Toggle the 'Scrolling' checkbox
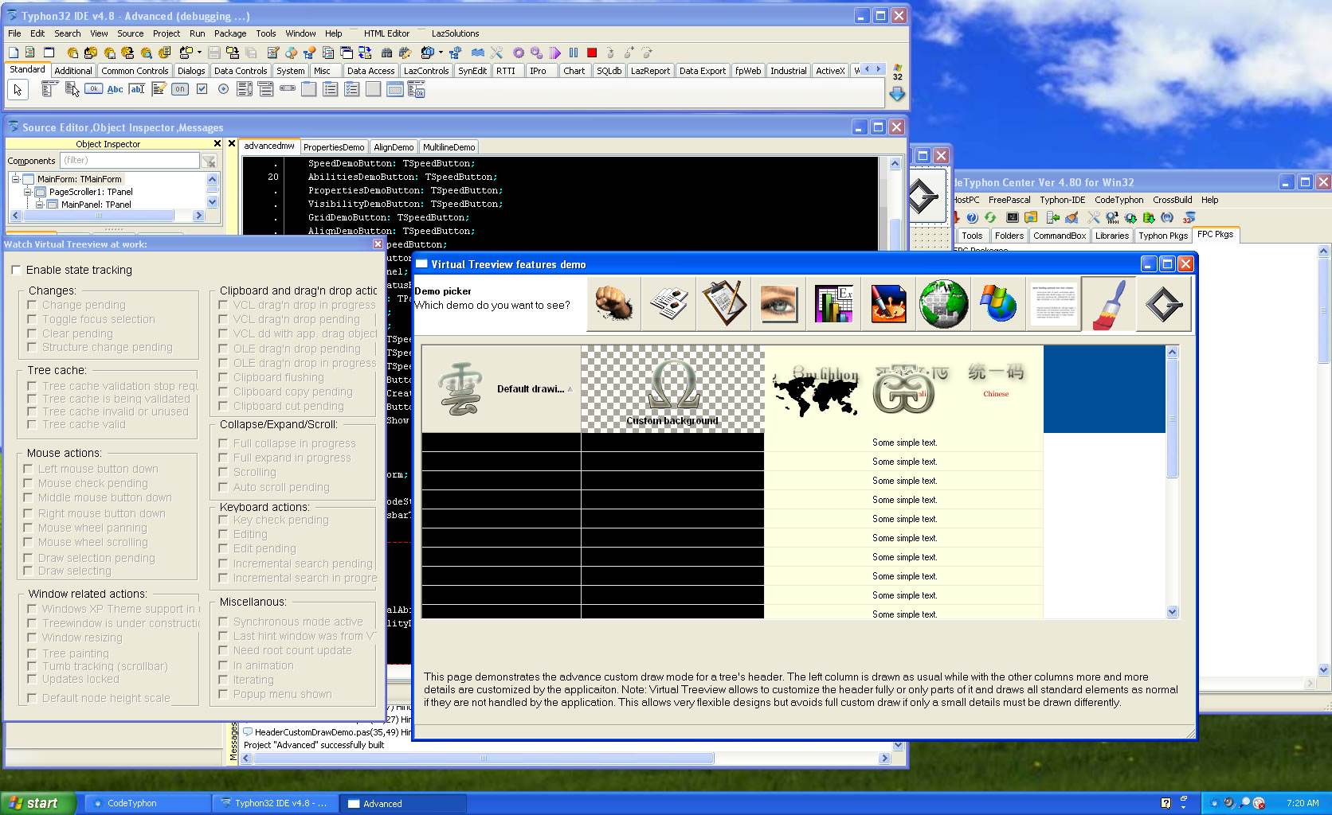 (224, 472)
